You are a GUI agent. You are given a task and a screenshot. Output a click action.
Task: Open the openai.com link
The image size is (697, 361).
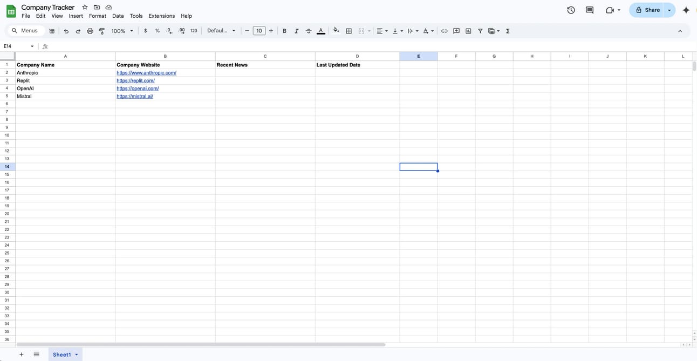point(138,88)
